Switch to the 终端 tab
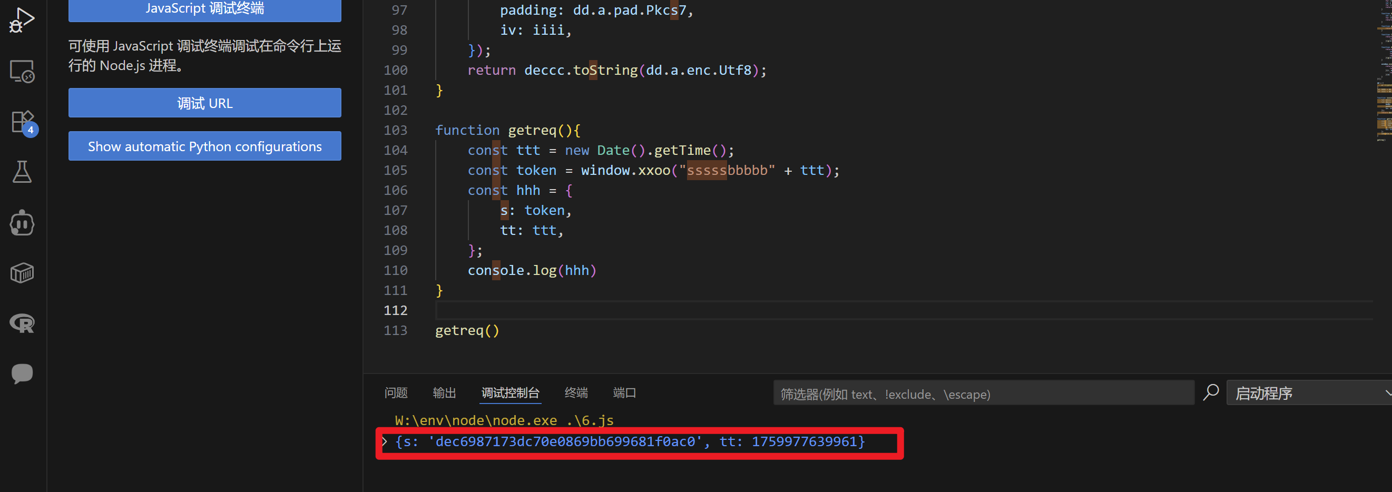1392x492 pixels. click(576, 392)
